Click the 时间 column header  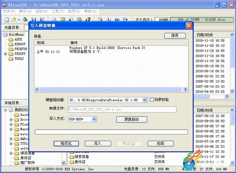tap(51, 43)
